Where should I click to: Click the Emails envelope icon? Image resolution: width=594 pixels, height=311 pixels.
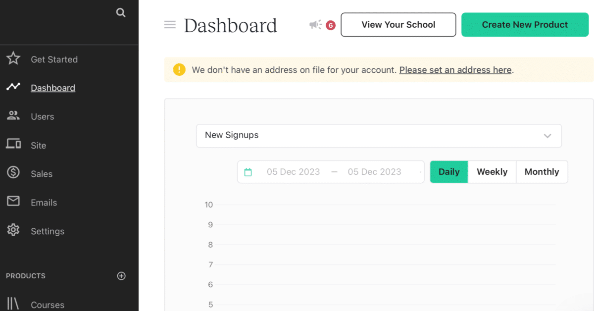[13, 202]
